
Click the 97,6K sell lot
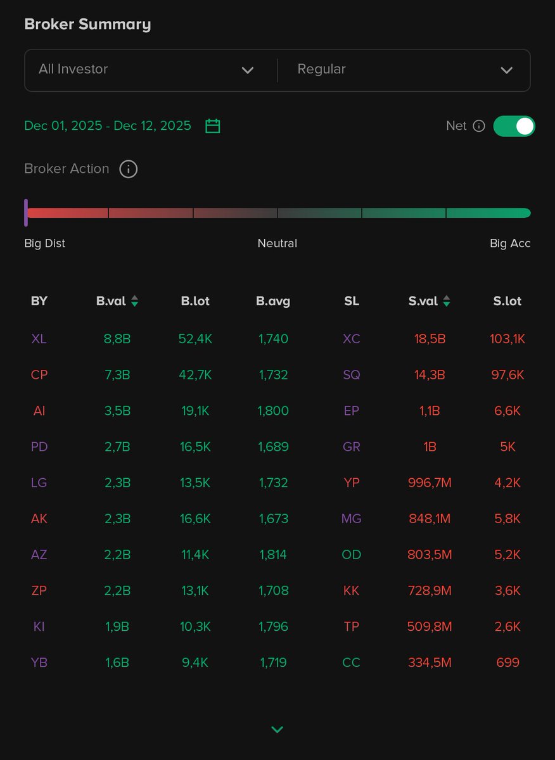507,375
